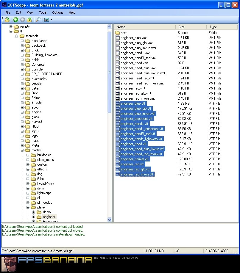Select the pl_hoodoo tree folder

point(45,203)
